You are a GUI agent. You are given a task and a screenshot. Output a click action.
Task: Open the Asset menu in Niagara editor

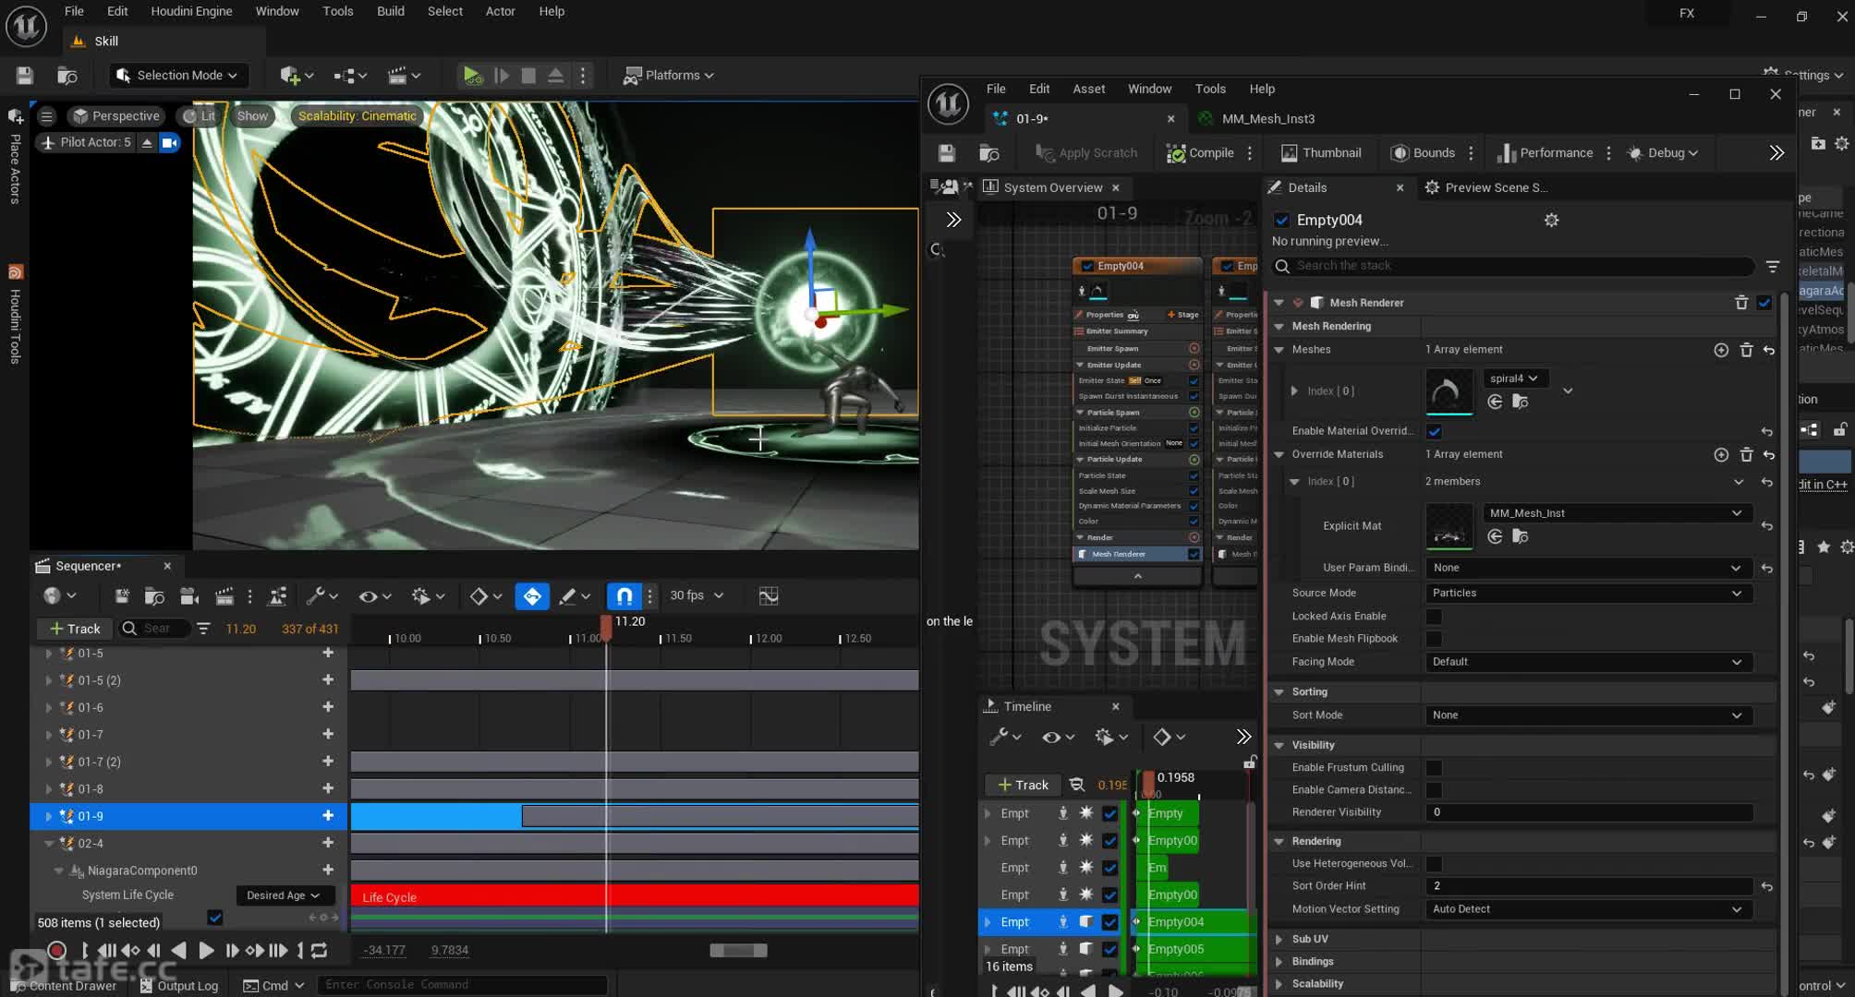point(1088,89)
